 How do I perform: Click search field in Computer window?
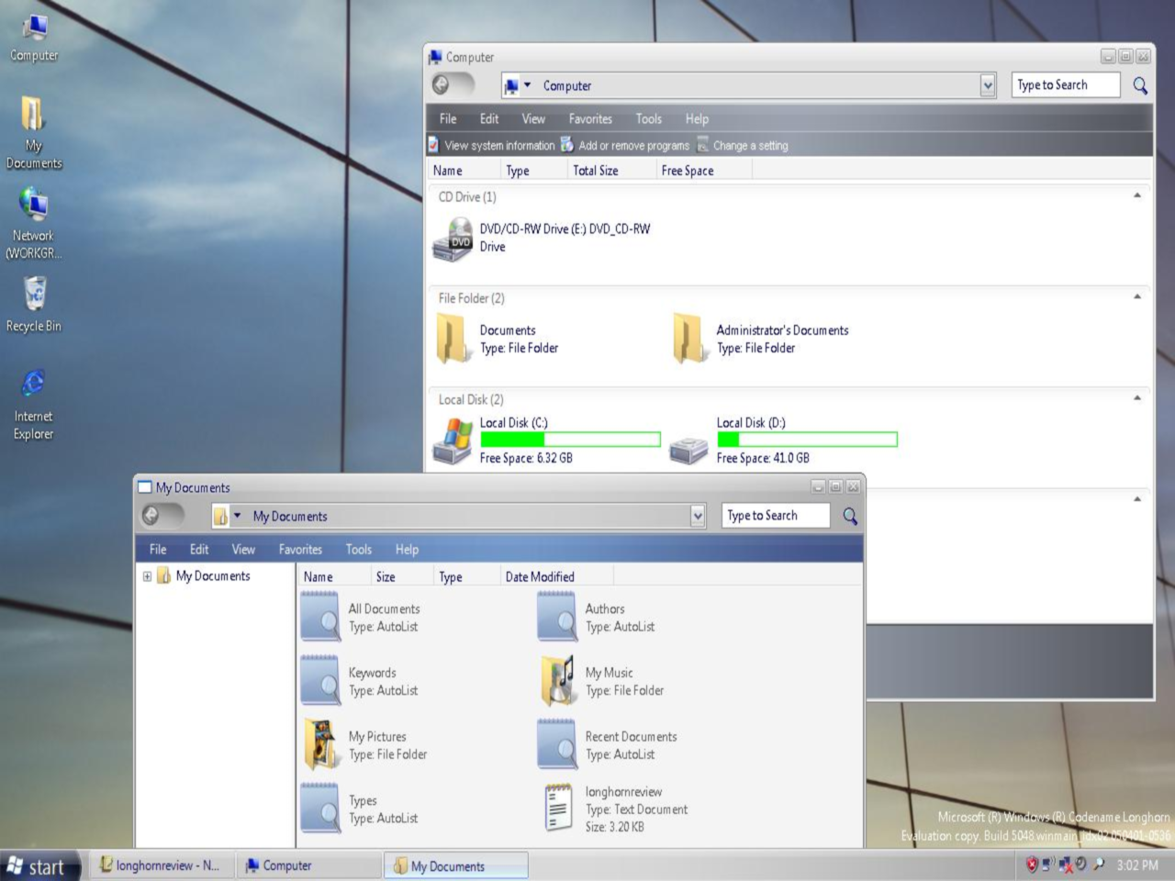(x=1066, y=85)
